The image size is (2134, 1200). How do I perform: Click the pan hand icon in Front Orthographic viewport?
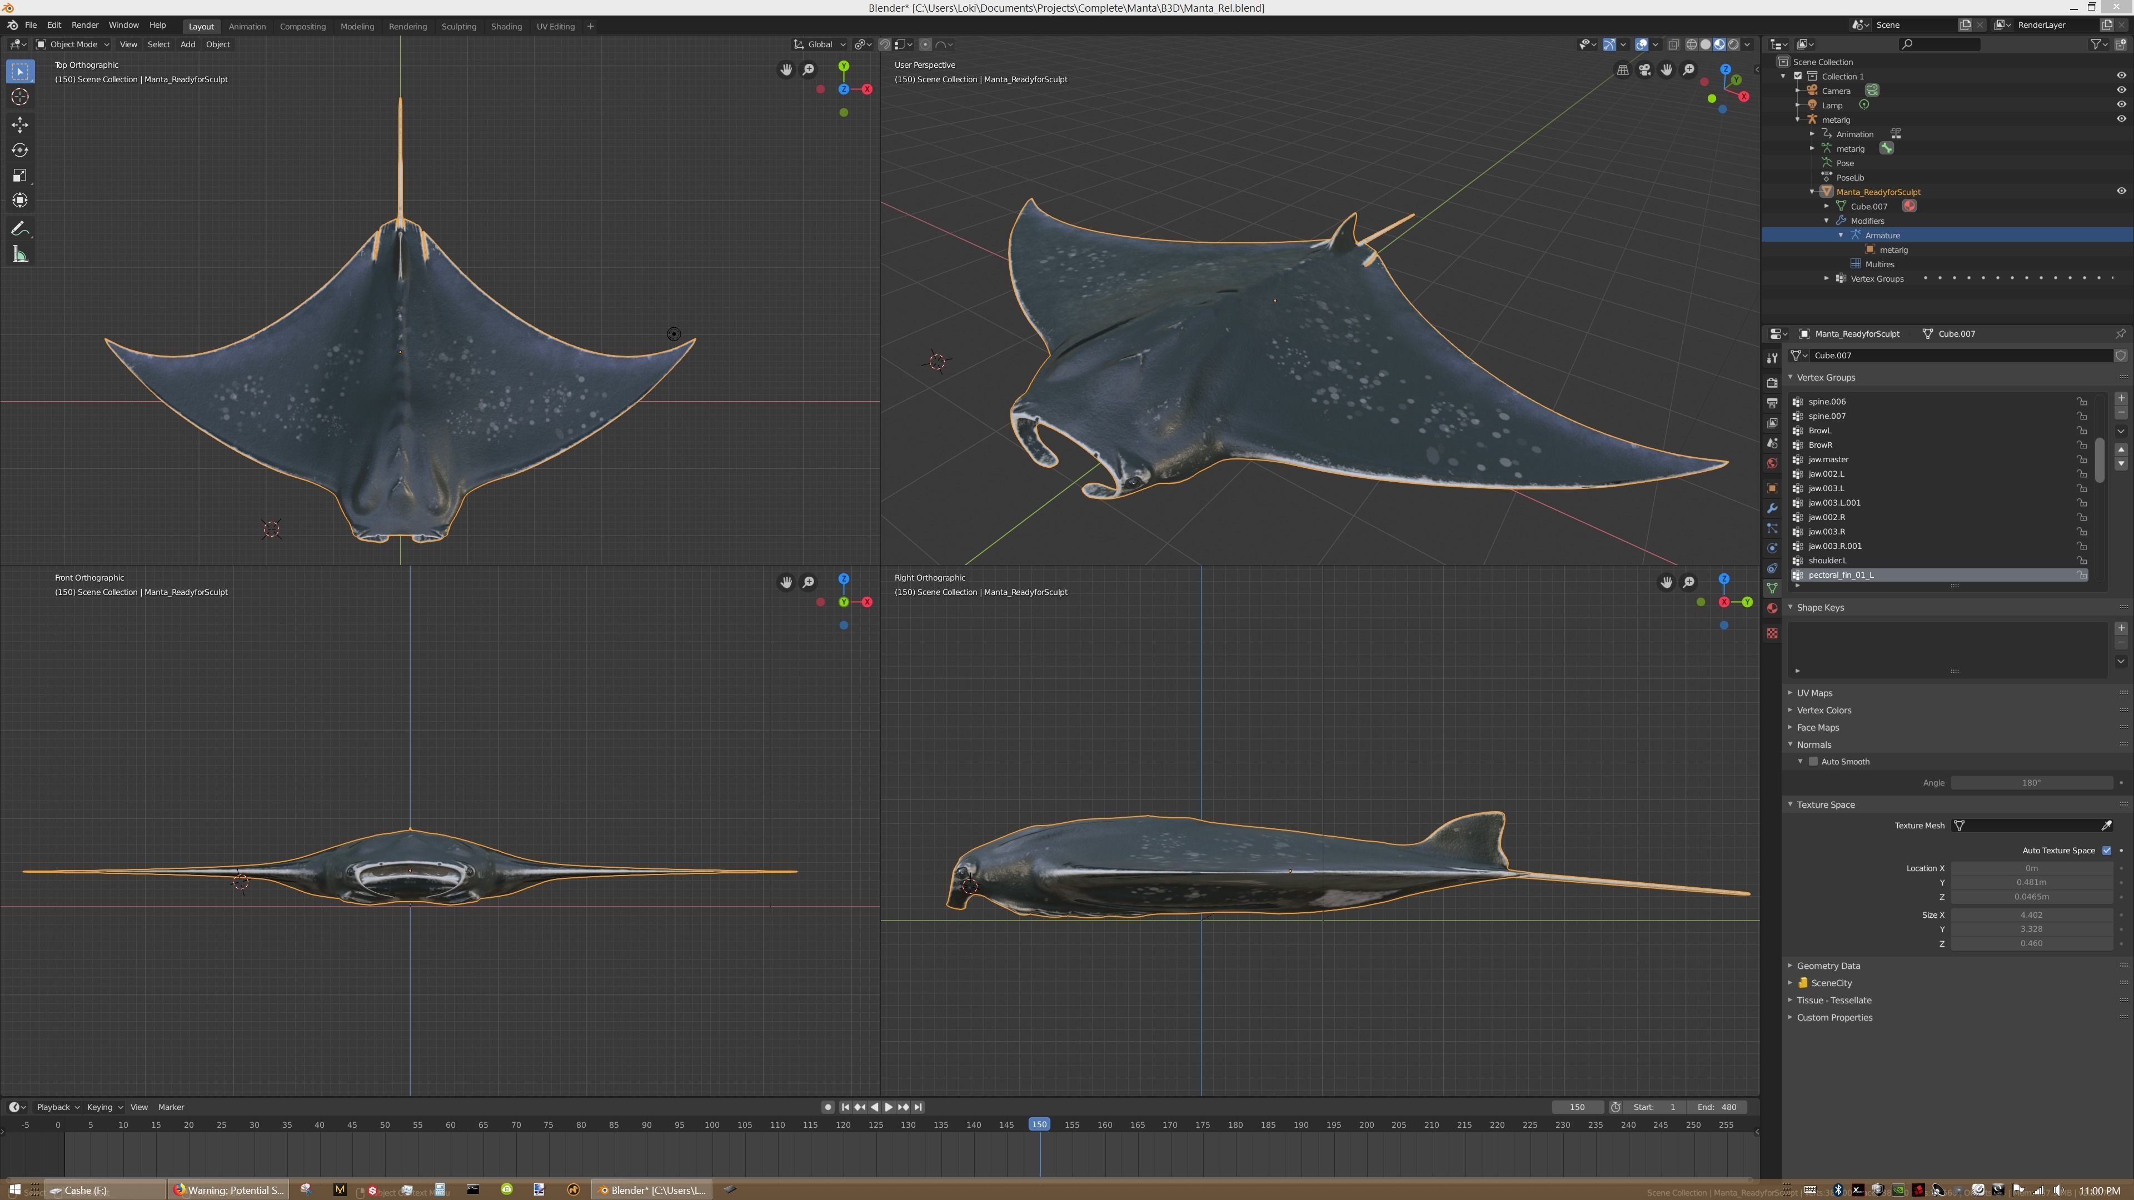(x=786, y=583)
